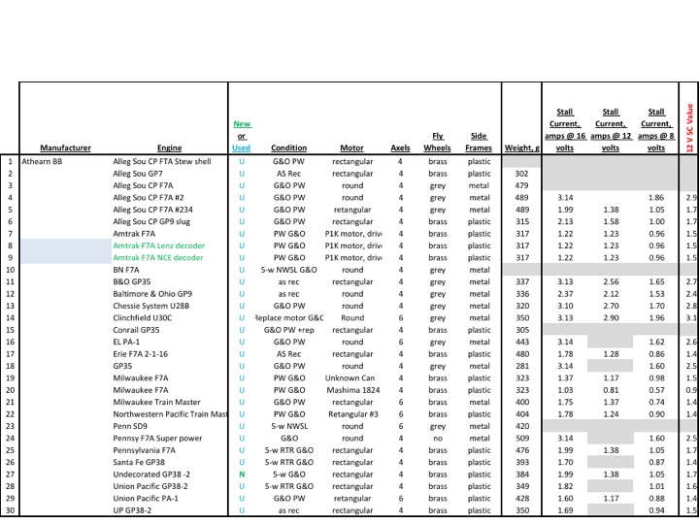Select the 5-w NWSL G&O condition cell
The height and width of the screenshot is (524, 699).
tap(289, 270)
